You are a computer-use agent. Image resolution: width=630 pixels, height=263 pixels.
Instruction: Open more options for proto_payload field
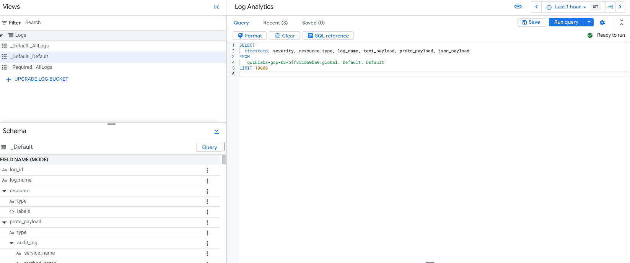[207, 222]
